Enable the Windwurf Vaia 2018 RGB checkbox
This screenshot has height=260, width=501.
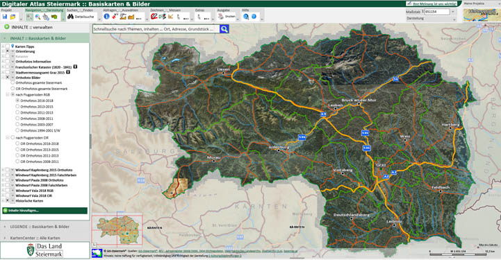point(8,191)
